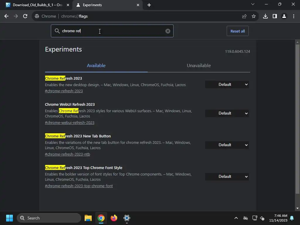
Task: Launch Firefox from taskbar
Action: coord(114,218)
